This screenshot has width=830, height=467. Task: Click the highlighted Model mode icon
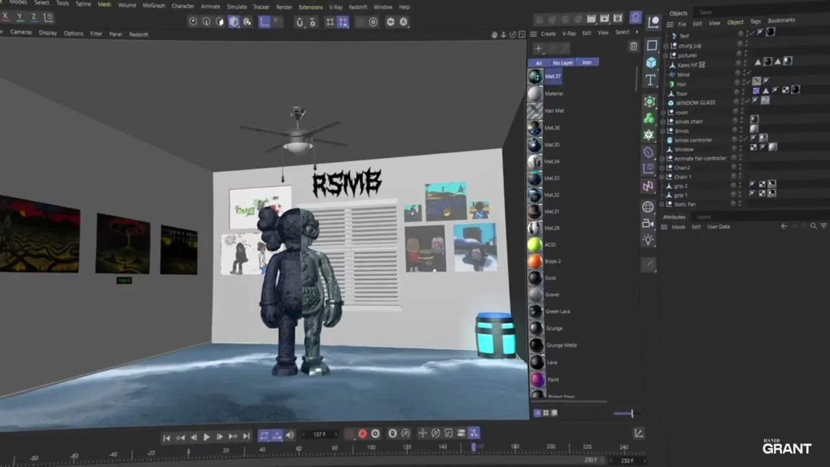[x=233, y=21]
